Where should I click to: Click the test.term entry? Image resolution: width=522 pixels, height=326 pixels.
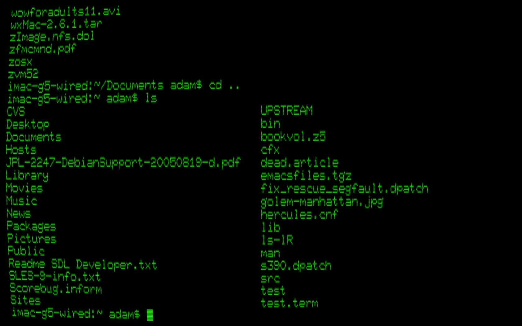coord(289,303)
